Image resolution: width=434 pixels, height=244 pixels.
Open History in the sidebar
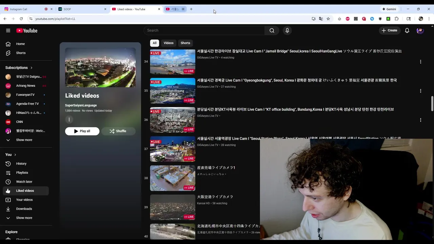(26, 164)
